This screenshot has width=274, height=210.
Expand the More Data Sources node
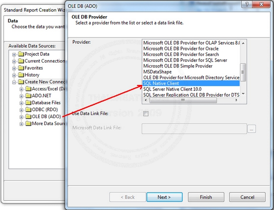21,124
